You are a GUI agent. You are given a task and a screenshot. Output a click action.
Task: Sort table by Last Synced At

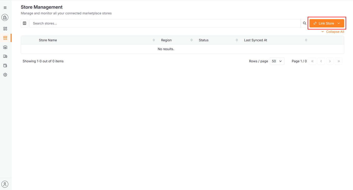tap(306, 40)
